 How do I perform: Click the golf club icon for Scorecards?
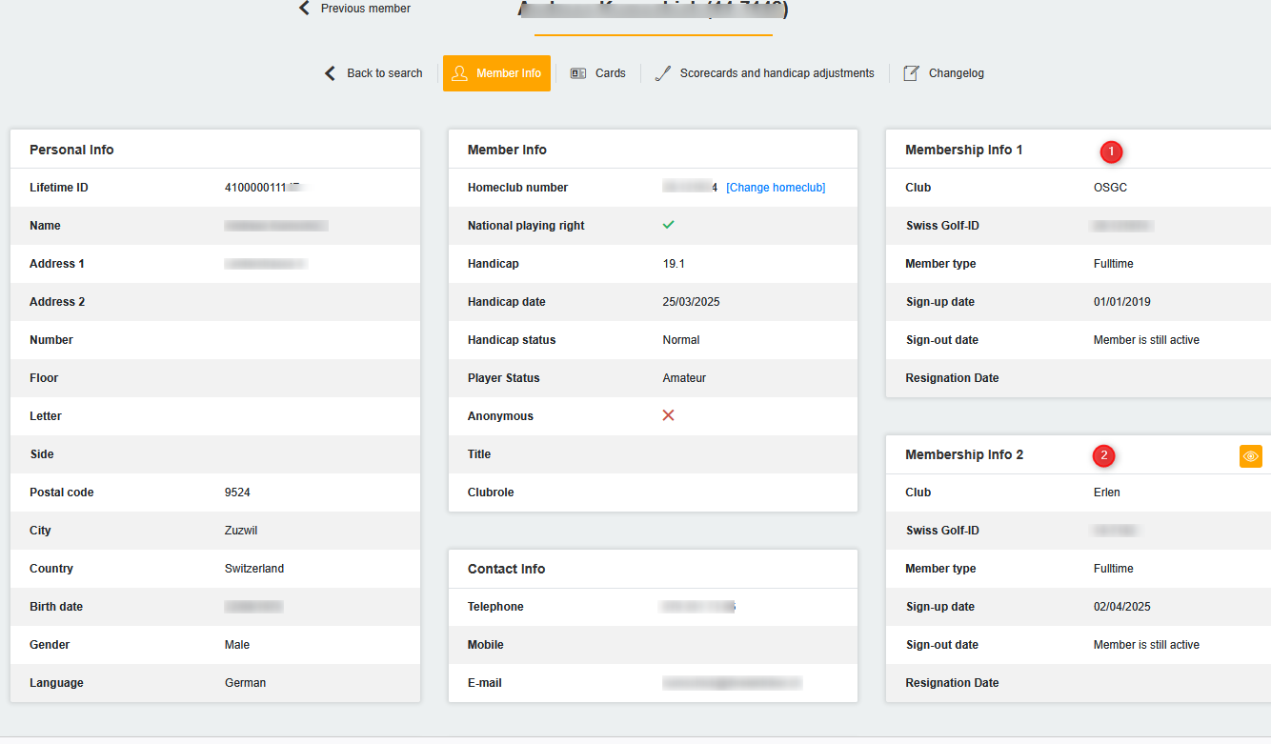(x=663, y=73)
